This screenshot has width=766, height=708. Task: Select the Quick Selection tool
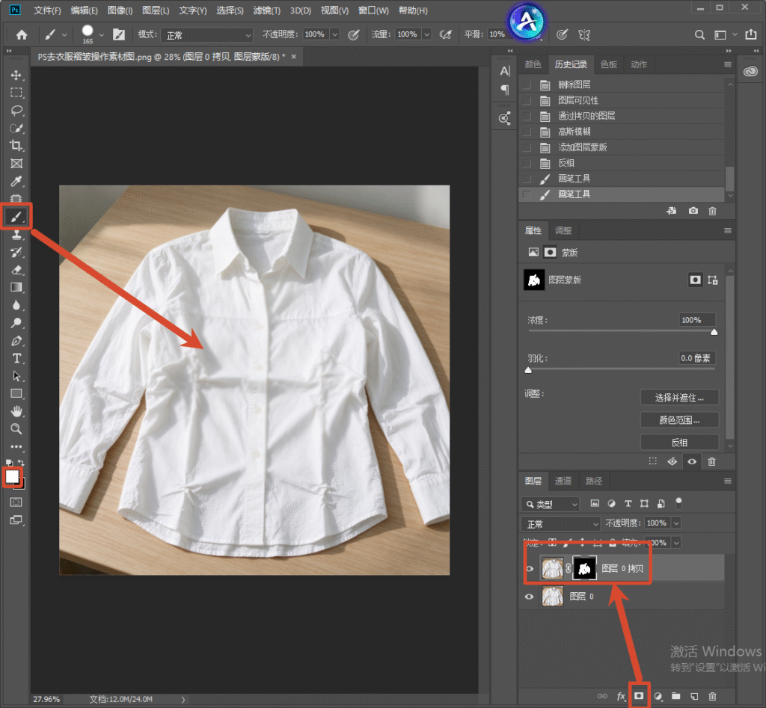tap(16, 129)
